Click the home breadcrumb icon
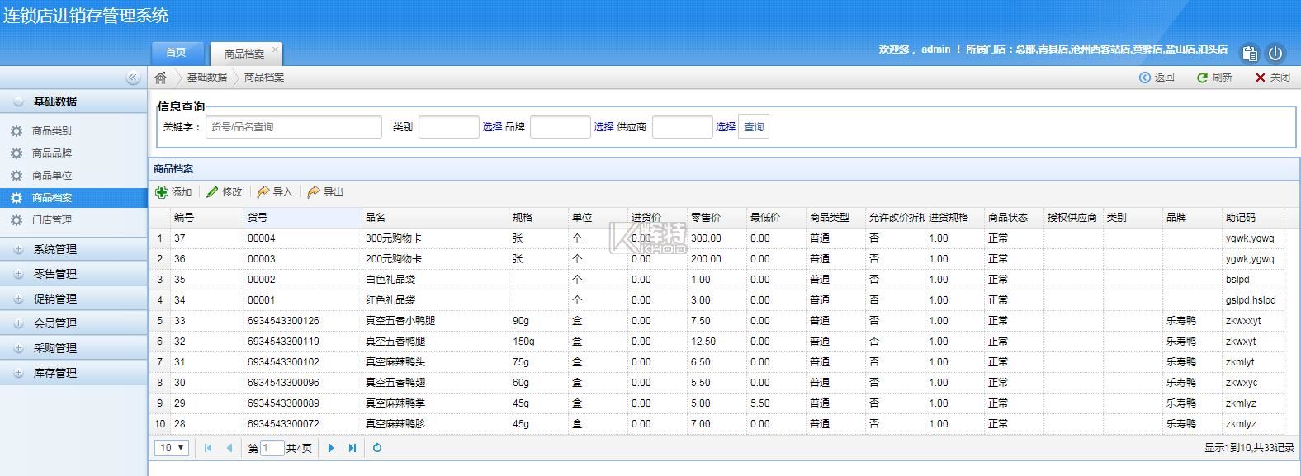This screenshot has width=1301, height=476. [161, 78]
